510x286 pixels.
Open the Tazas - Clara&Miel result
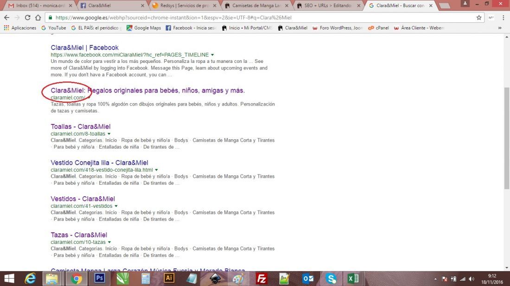(79, 235)
